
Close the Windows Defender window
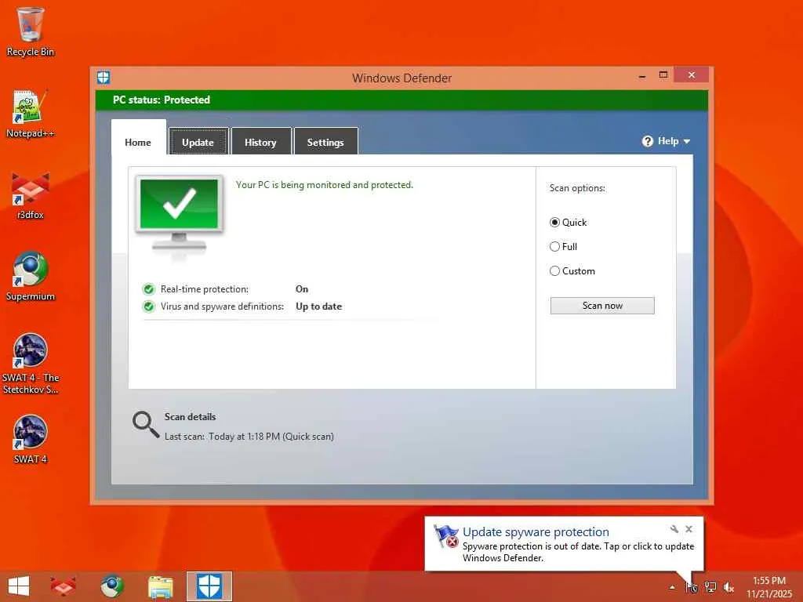[692, 75]
